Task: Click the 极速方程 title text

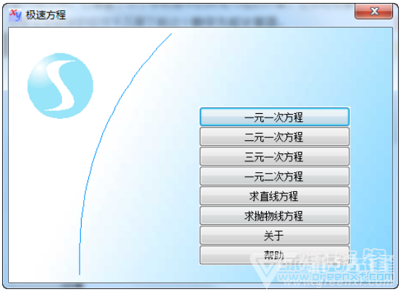Action: pos(46,15)
